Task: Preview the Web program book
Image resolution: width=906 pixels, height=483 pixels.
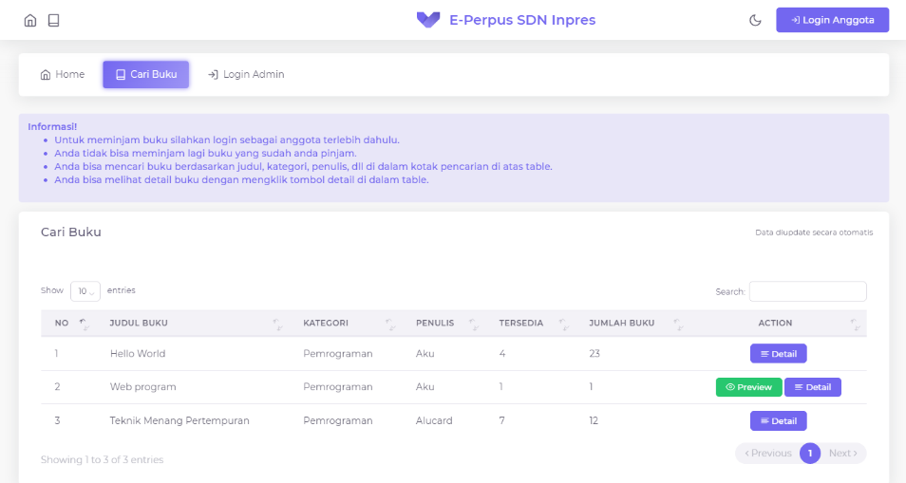Action: 748,387
